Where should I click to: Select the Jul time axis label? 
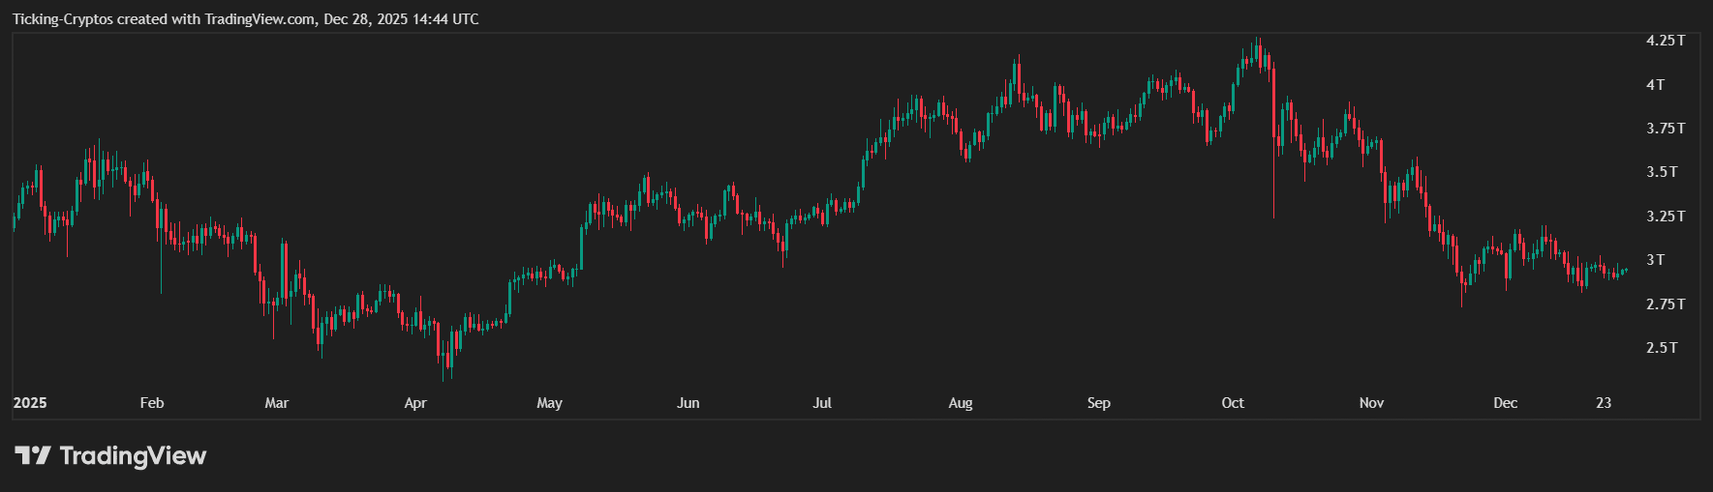pyautogui.click(x=822, y=403)
